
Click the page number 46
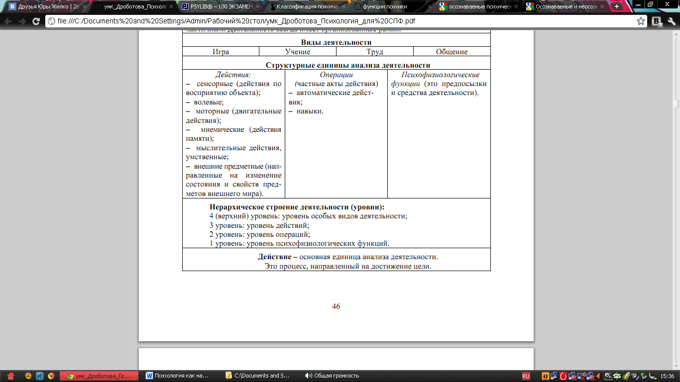(336, 306)
